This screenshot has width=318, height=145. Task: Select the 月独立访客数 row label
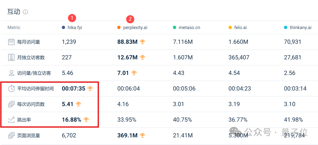(x=31, y=58)
